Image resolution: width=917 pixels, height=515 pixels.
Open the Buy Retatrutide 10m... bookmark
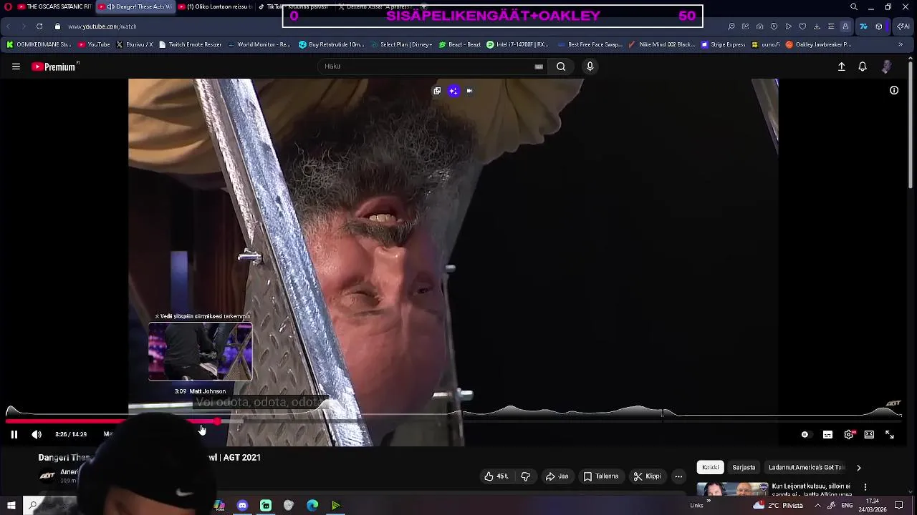(x=332, y=44)
